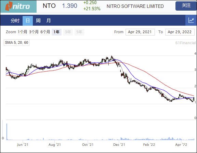Screen dimensions: 197x153
Task: Switch to 月 monthly tab
Action: 49,21
